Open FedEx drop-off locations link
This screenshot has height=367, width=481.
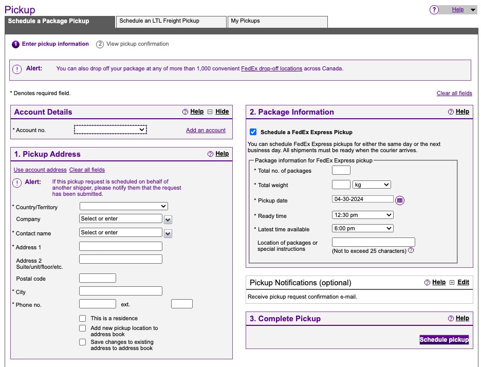pyautogui.click(x=271, y=68)
